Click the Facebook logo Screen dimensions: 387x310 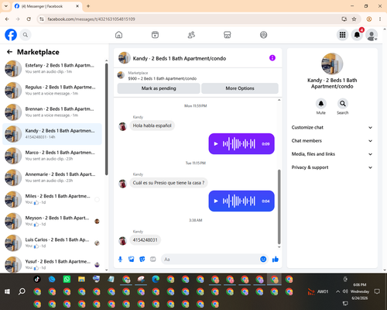tap(11, 35)
